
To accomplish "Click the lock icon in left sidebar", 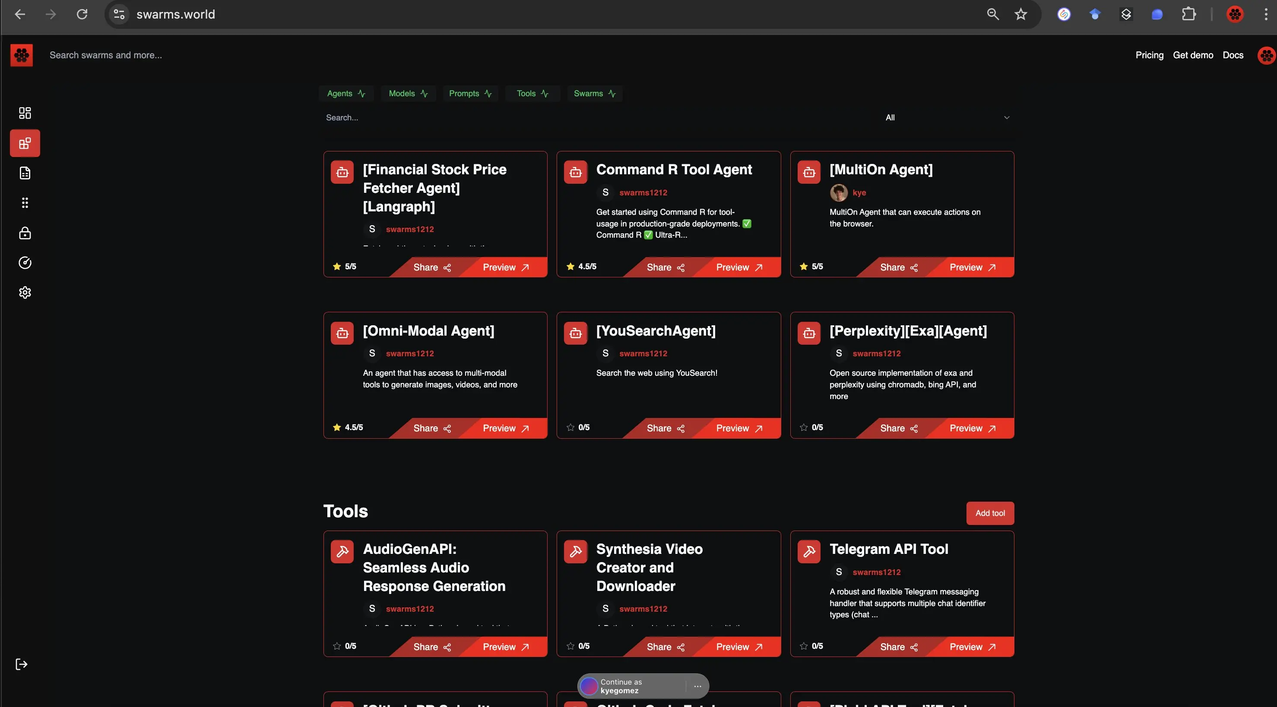I will (x=25, y=233).
